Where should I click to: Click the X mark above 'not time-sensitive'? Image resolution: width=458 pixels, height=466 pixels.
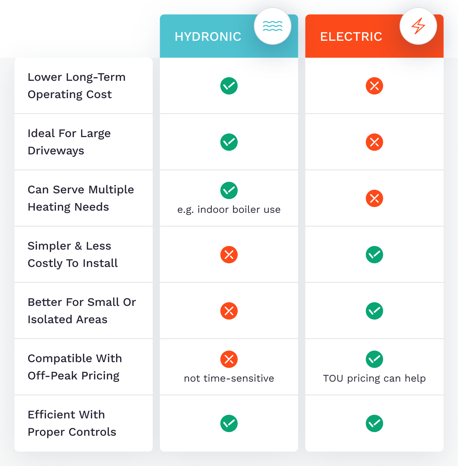tap(229, 359)
